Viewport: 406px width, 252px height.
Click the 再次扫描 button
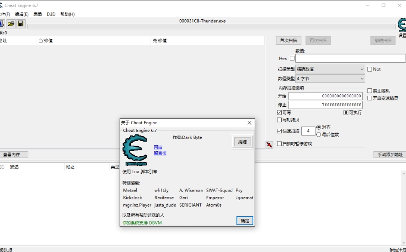[318, 40]
